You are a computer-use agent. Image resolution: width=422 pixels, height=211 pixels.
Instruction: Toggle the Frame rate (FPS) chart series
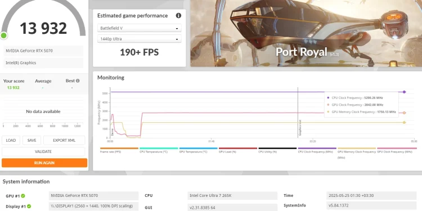tap(119, 150)
